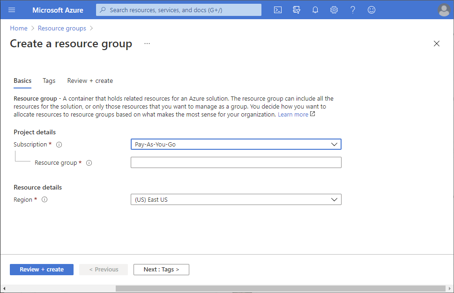Viewport: 454px width, 293px height.
Task: Open the more options ellipsis beside title
Action: tap(147, 44)
